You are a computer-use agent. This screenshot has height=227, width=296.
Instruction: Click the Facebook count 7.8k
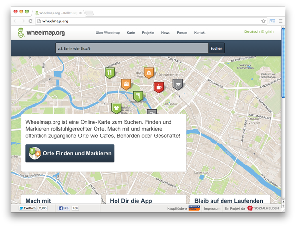click(75, 208)
